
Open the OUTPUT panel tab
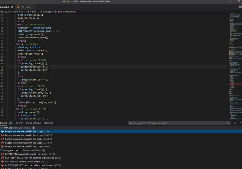point(19,123)
